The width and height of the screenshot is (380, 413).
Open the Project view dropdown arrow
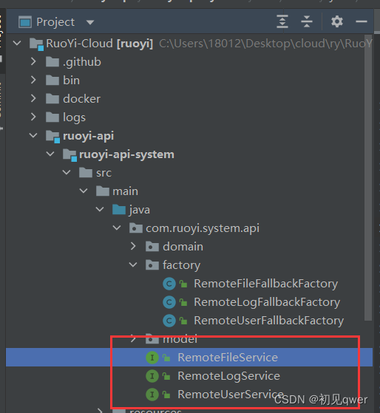[x=90, y=22]
